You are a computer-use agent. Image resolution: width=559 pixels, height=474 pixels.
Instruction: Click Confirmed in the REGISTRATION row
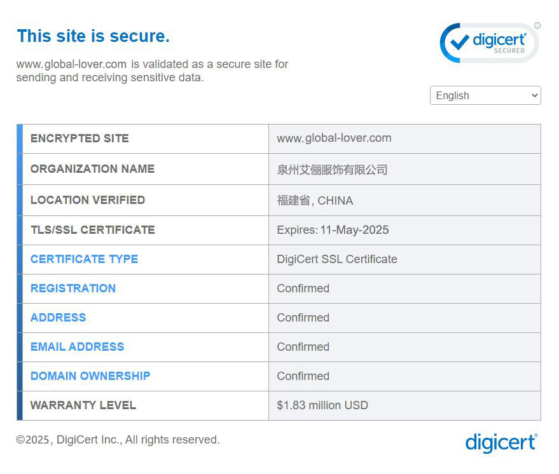pyautogui.click(x=303, y=288)
